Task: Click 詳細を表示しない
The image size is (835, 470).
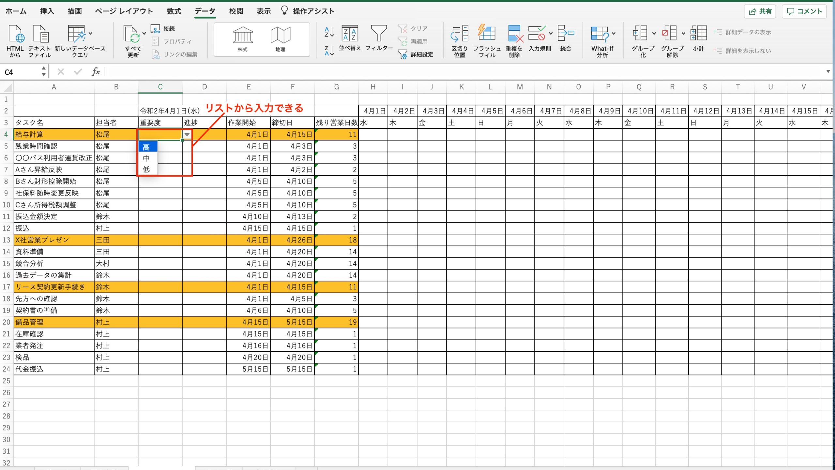Action: tap(742, 51)
